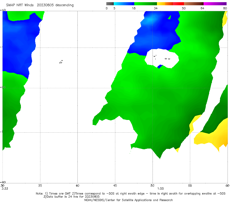Pick the magenta 64–80 color bar segment
The width and height of the screenshot is (230, 202).
pos(215,4)
